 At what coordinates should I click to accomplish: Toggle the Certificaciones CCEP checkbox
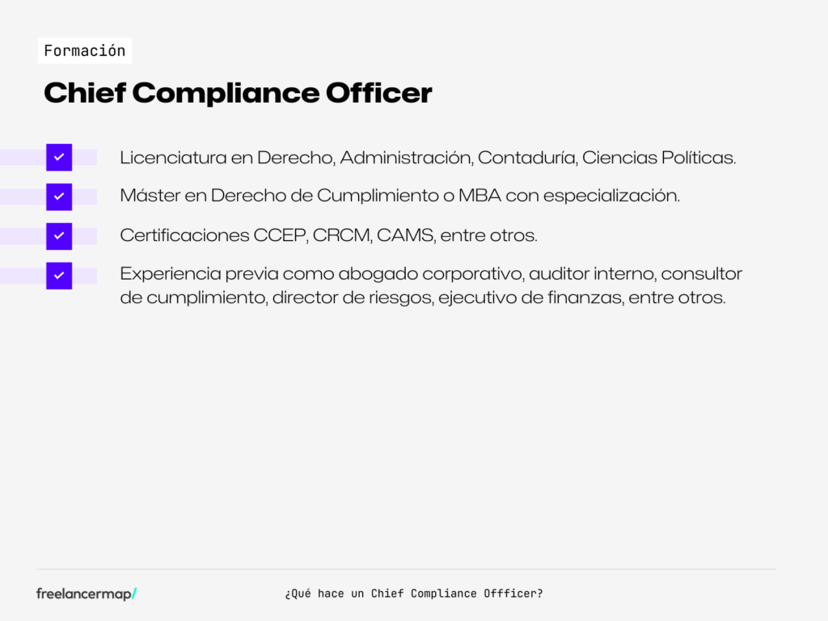tap(59, 236)
